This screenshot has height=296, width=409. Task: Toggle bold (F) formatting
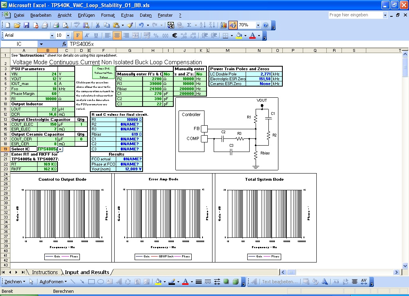pos(78,36)
